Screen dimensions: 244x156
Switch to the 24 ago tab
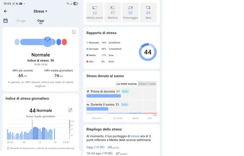21,21
